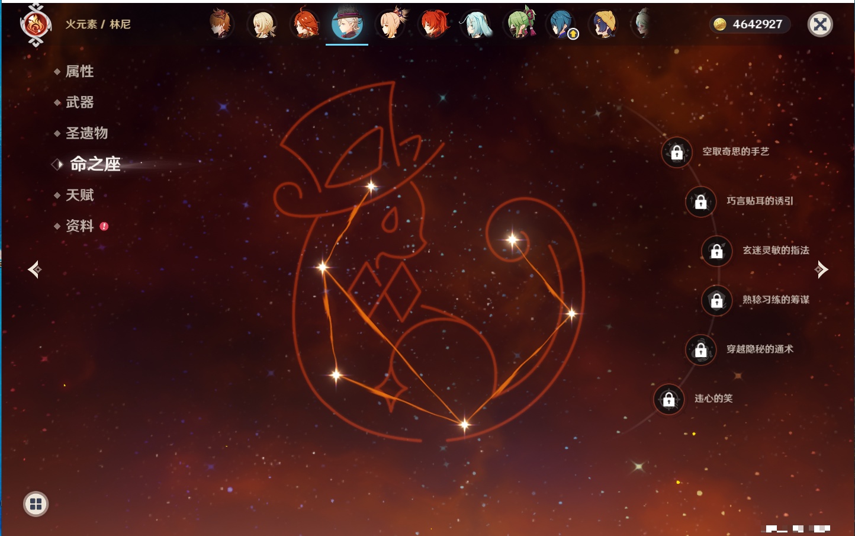Click the star inside the tail spiral

513,239
